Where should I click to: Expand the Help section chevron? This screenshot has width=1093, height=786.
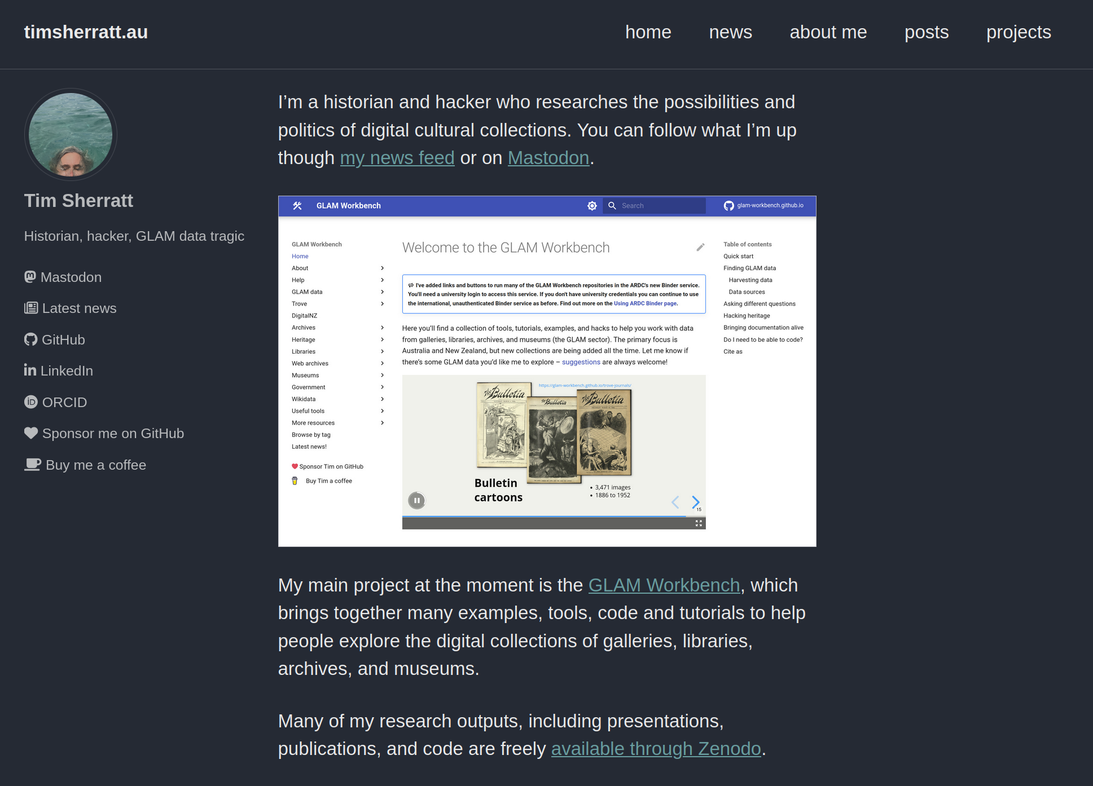pyautogui.click(x=382, y=280)
